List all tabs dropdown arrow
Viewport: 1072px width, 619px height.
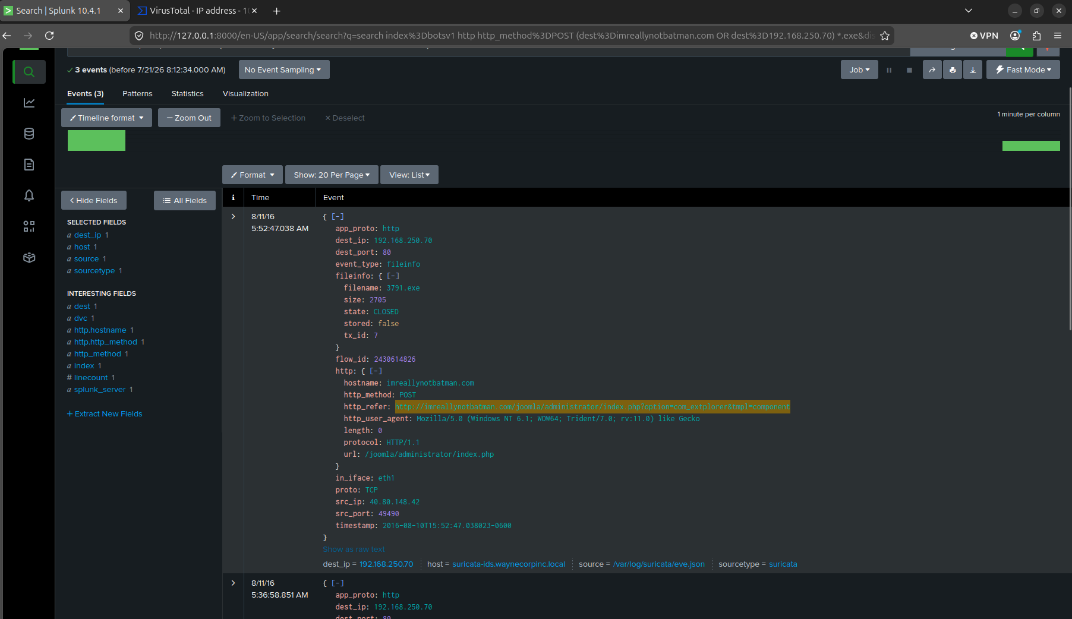pyautogui.click(x=969, y=11)
